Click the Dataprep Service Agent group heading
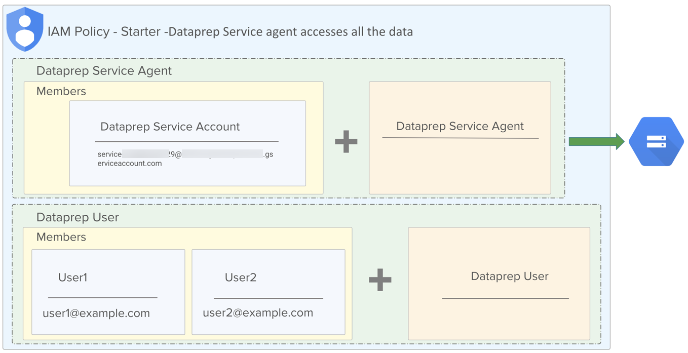The image size is (688, 353). tap(104, 71)
